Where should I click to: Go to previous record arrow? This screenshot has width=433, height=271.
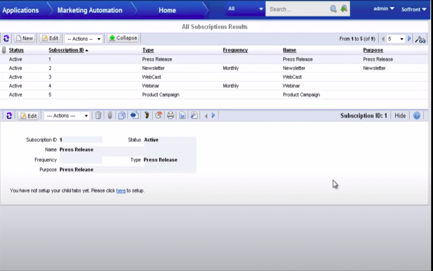click(x=206, y=116)
